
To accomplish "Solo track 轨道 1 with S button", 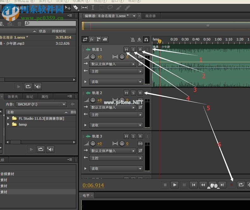I will click(133, 49).
